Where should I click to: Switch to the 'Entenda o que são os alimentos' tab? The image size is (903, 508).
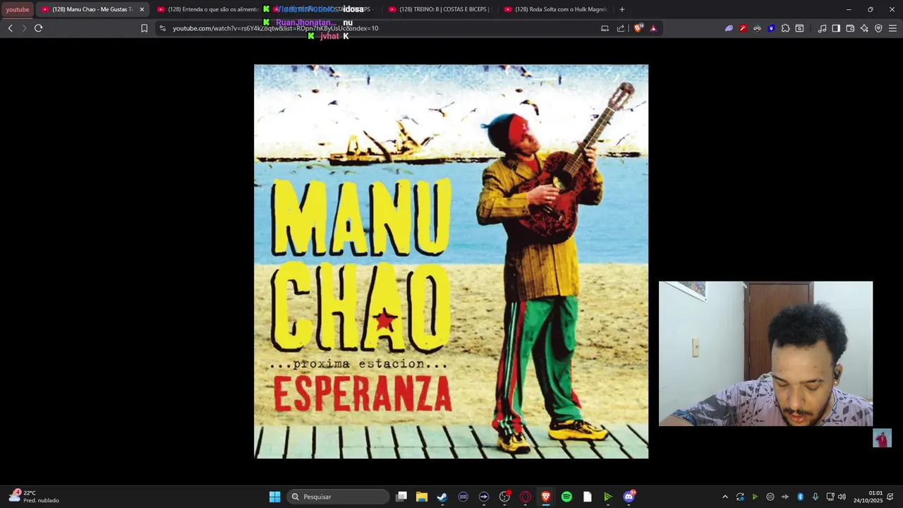click(x=208, y=9)
